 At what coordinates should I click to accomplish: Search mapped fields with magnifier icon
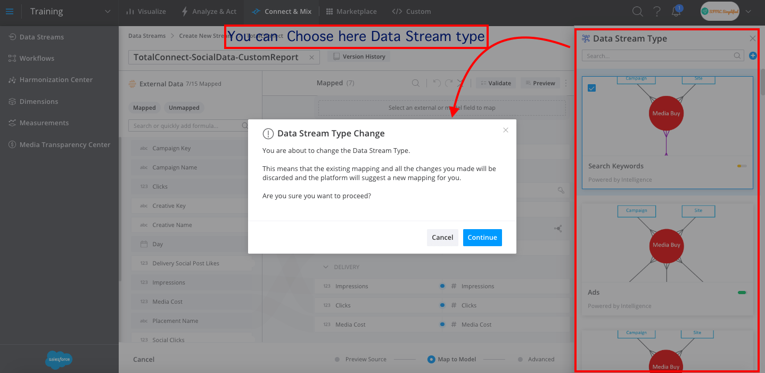415,83
